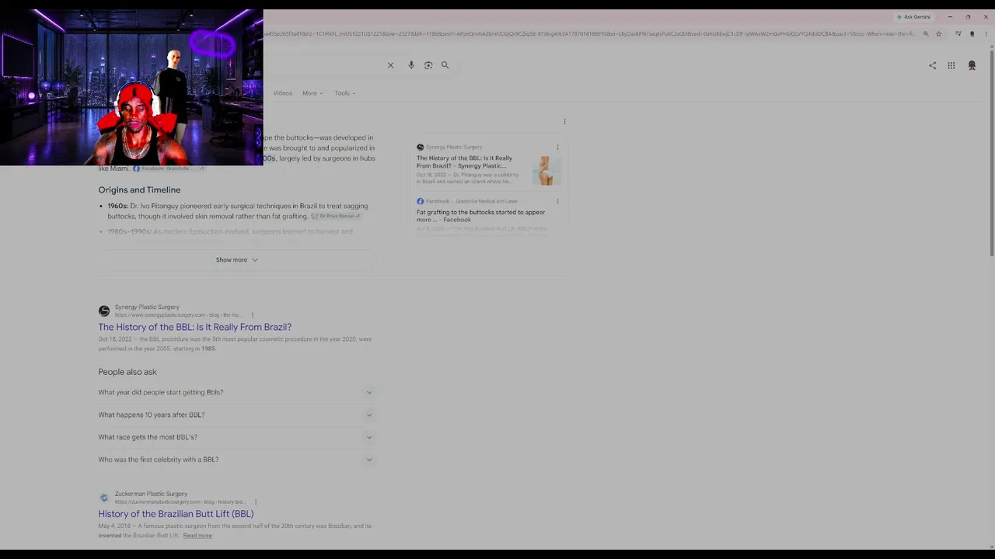Image resolution: width=995 pixels, height=559 pixels.
Task: Click Zuckerman Plastic Surgery result favicon
Action: (x=104, y=498)
